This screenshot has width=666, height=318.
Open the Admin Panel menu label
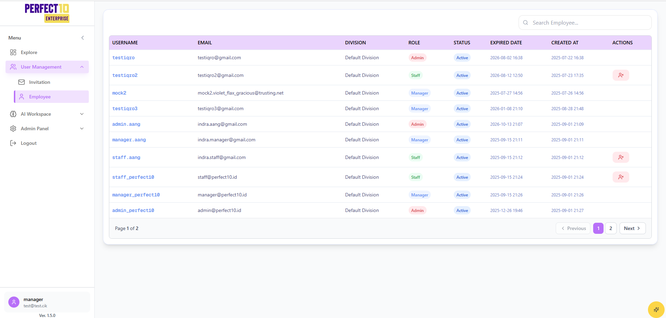pos(35,129)
